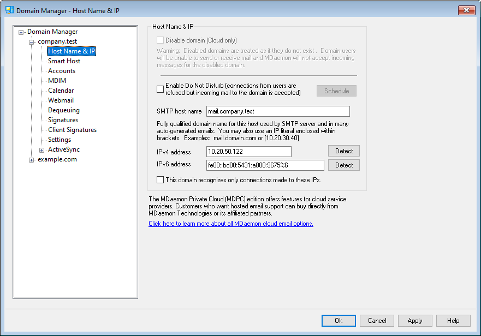
Task: Click Detect next to IPv4 address
Action: click(343, 151)
